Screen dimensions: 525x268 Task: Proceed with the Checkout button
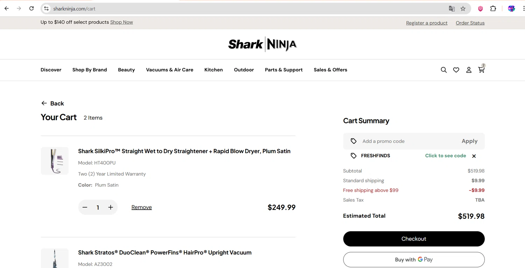click(x=414, y=239)
